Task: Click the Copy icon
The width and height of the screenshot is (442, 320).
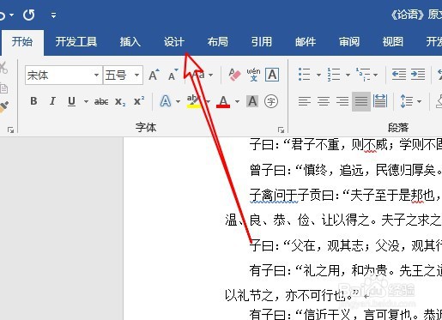Action: click(x=3, y=88)
